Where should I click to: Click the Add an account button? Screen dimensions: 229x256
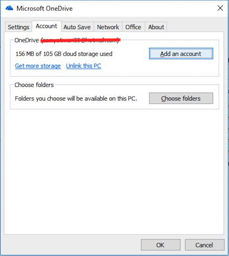[x=181, y=54]
